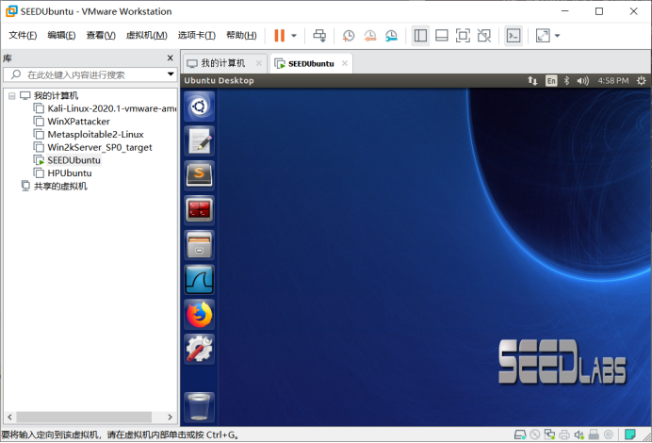Image resolution: width=652 pixels, height=443 pixels.
Task: Open the En keyboard input indicator
Action: (x=551, y=81)
